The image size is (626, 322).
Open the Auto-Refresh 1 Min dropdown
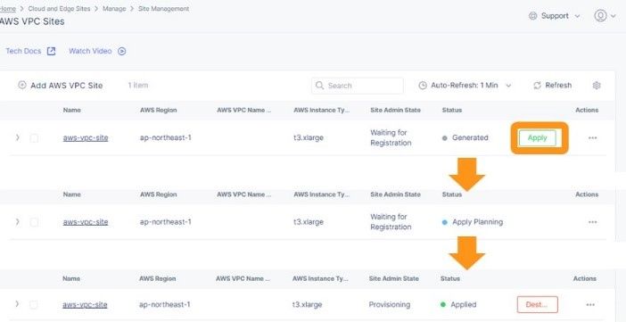click(x=465, y=86)
